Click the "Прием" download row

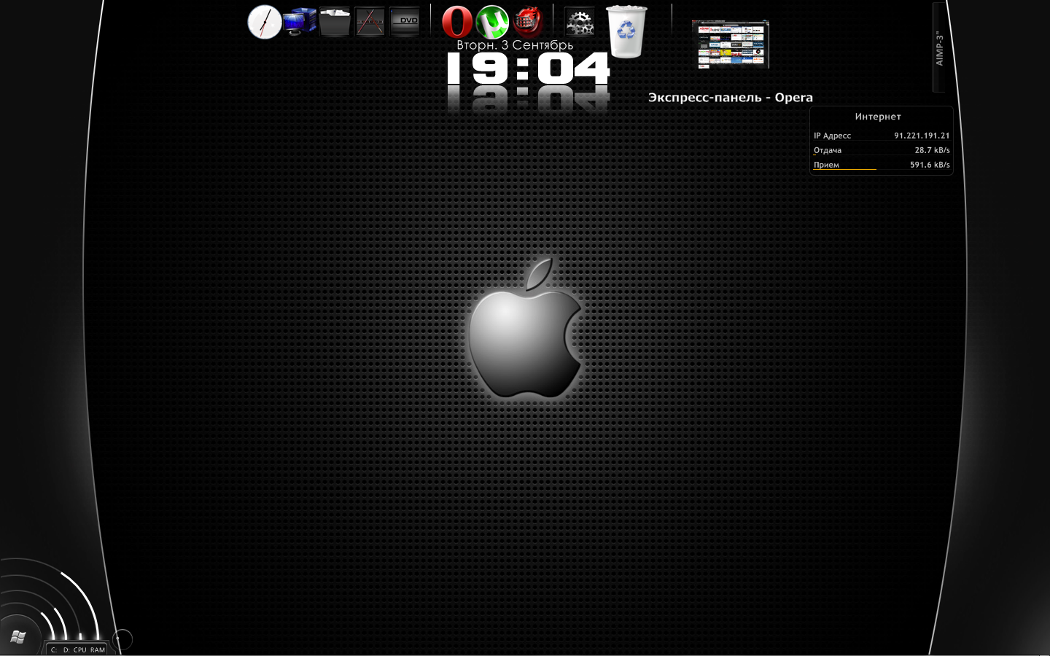coord(882,165)
